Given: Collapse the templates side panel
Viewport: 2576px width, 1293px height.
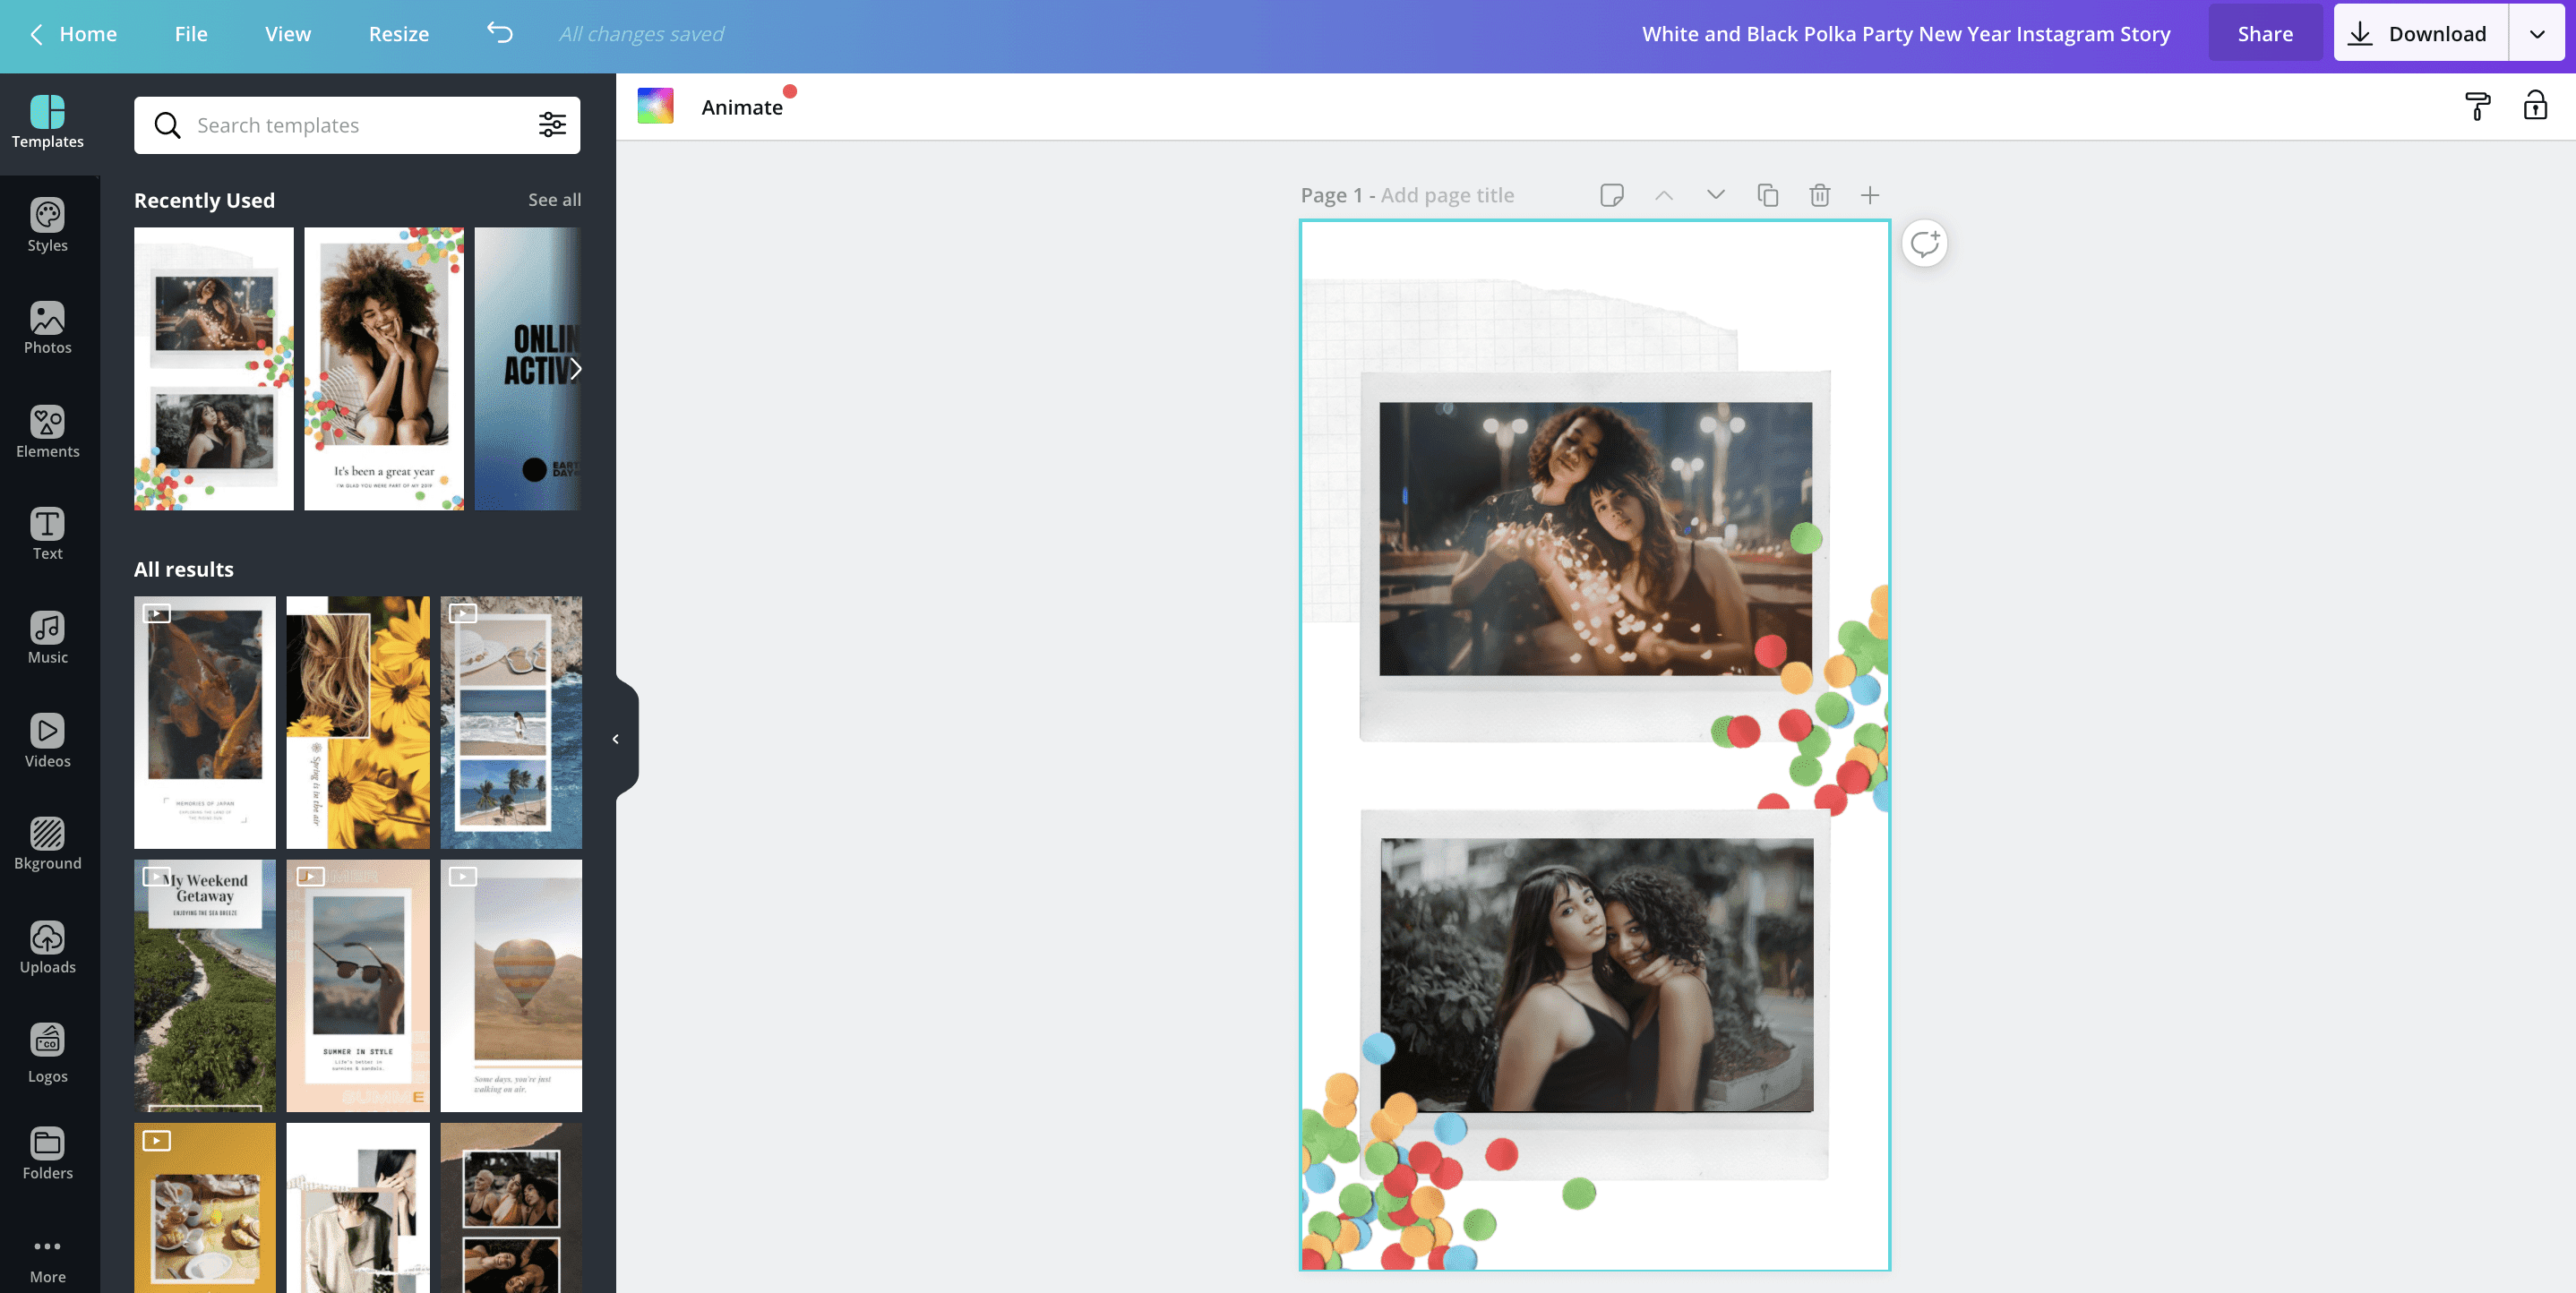Looking at the screenshot, I should [x=617, y=739].
